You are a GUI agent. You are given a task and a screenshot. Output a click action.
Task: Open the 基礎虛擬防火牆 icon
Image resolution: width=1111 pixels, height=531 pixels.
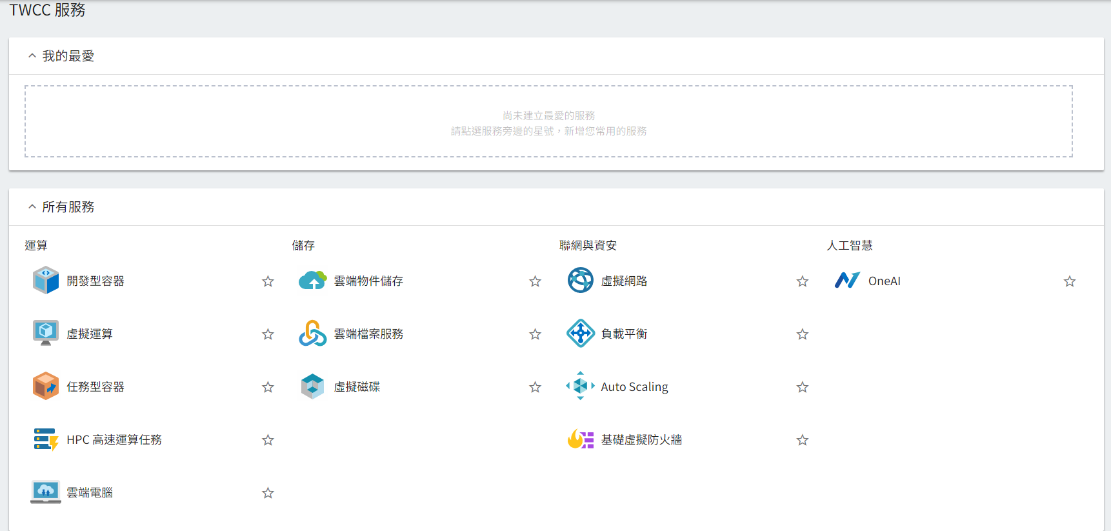coord(580,439)
